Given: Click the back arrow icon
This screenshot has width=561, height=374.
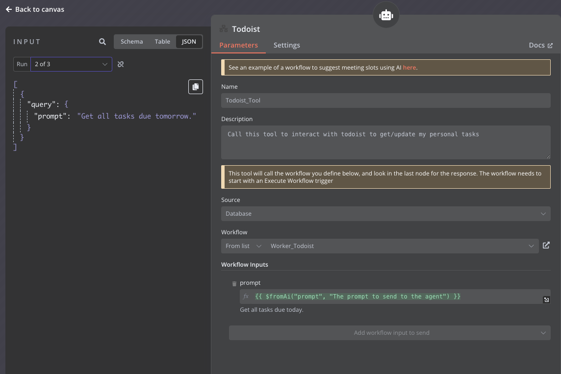Looking at the screenshot, I should [x=9, y=9].
